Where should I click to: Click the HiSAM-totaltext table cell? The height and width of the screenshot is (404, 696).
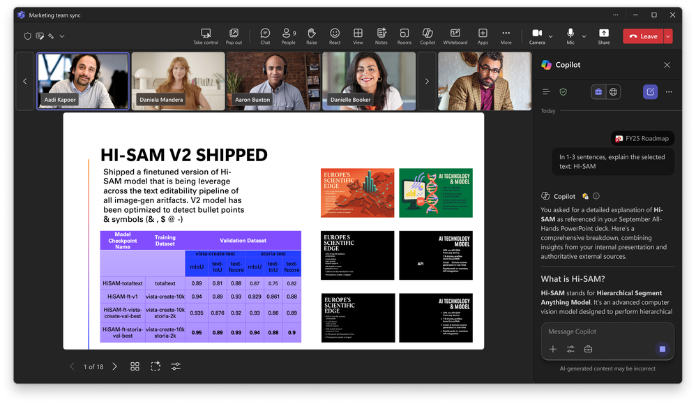(x=123, y=283)
